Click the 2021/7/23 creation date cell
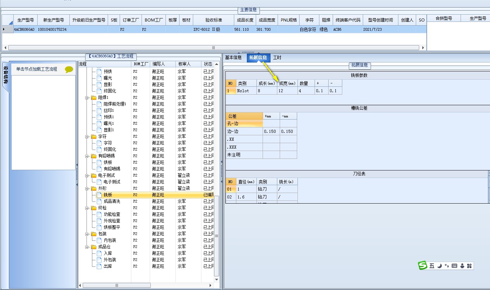This screenshot has width=490, height=290. pyautogui.click(x=380, y=30)
